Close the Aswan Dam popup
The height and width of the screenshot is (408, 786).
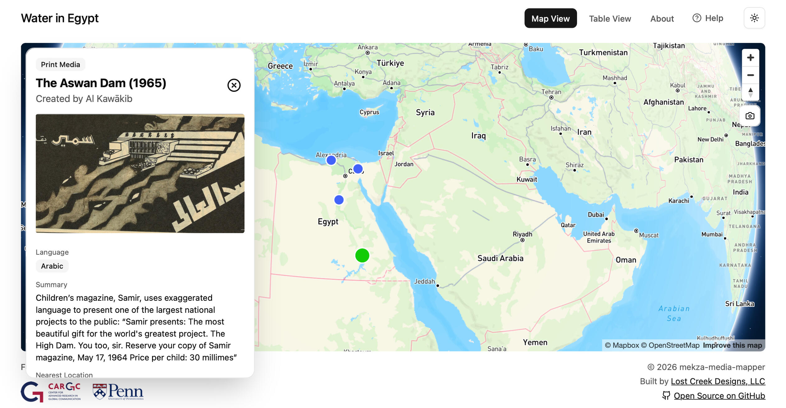(234, 85)
